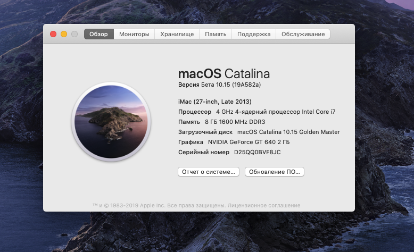Screen dimensions: 414x252
Task: Click the iMac (27-inch, Late 2013) line
Action: point(214,102)
